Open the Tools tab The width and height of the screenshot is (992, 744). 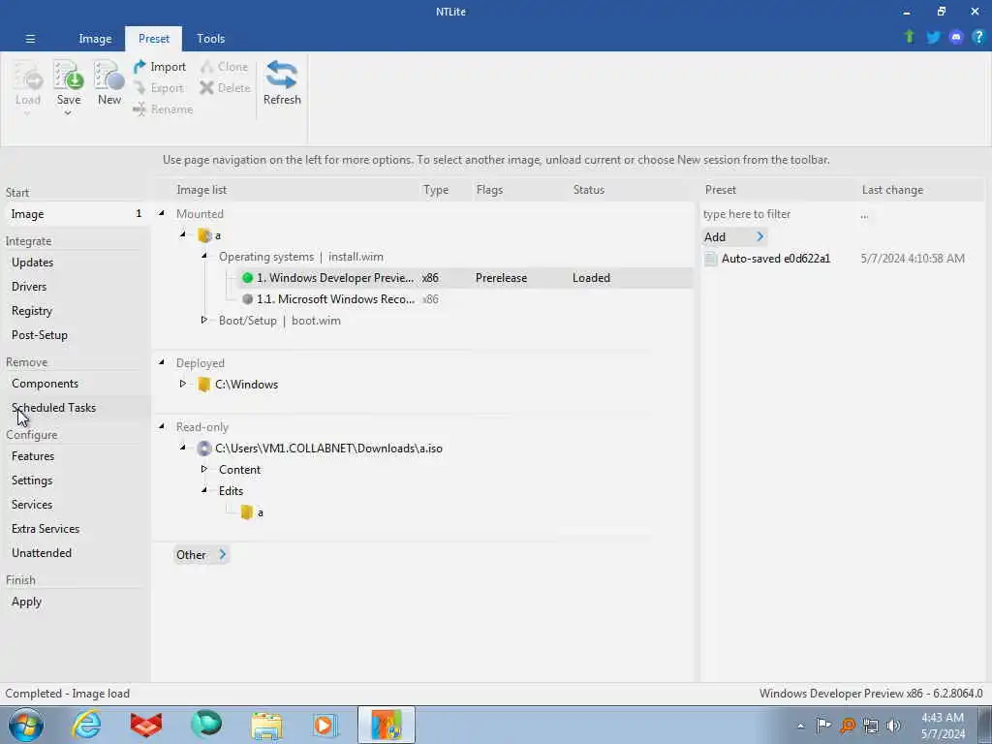coord(210,39)
